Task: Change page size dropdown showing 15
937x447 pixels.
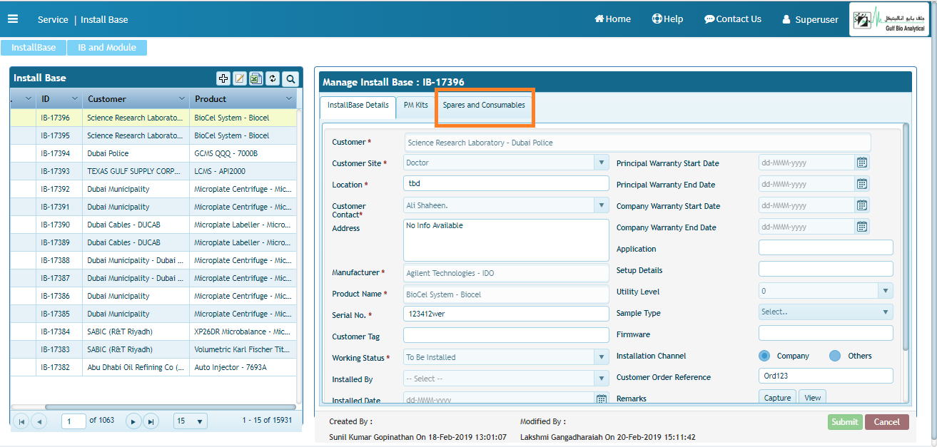Action: [191, 421]
